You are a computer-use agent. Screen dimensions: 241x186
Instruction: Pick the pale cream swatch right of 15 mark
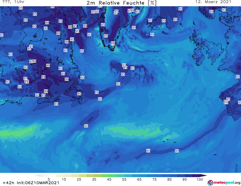(x=68, y=176)
